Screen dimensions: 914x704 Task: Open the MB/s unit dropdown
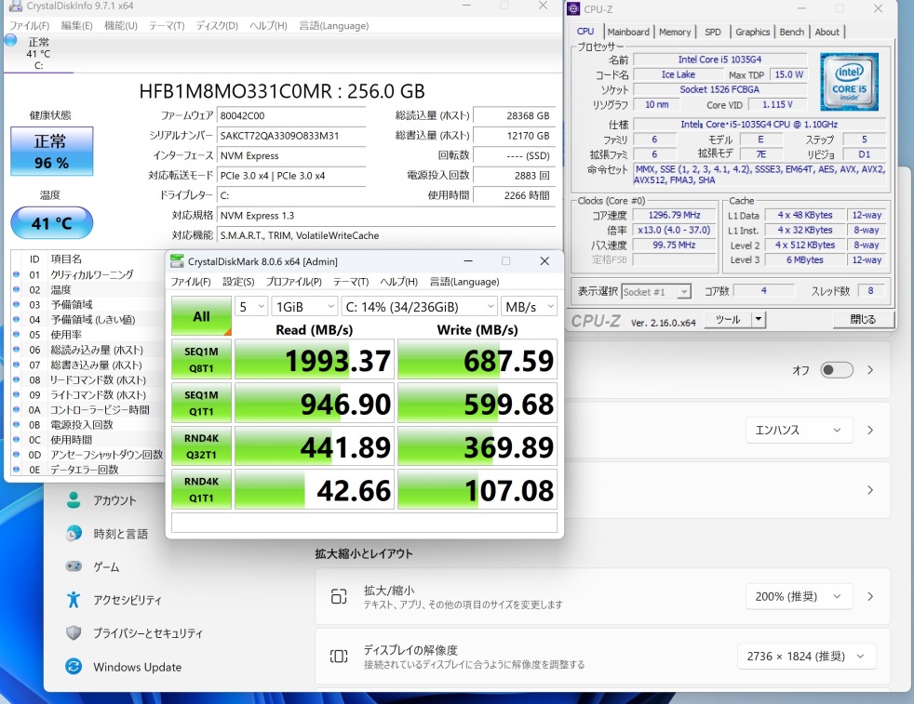pos(528,307)
